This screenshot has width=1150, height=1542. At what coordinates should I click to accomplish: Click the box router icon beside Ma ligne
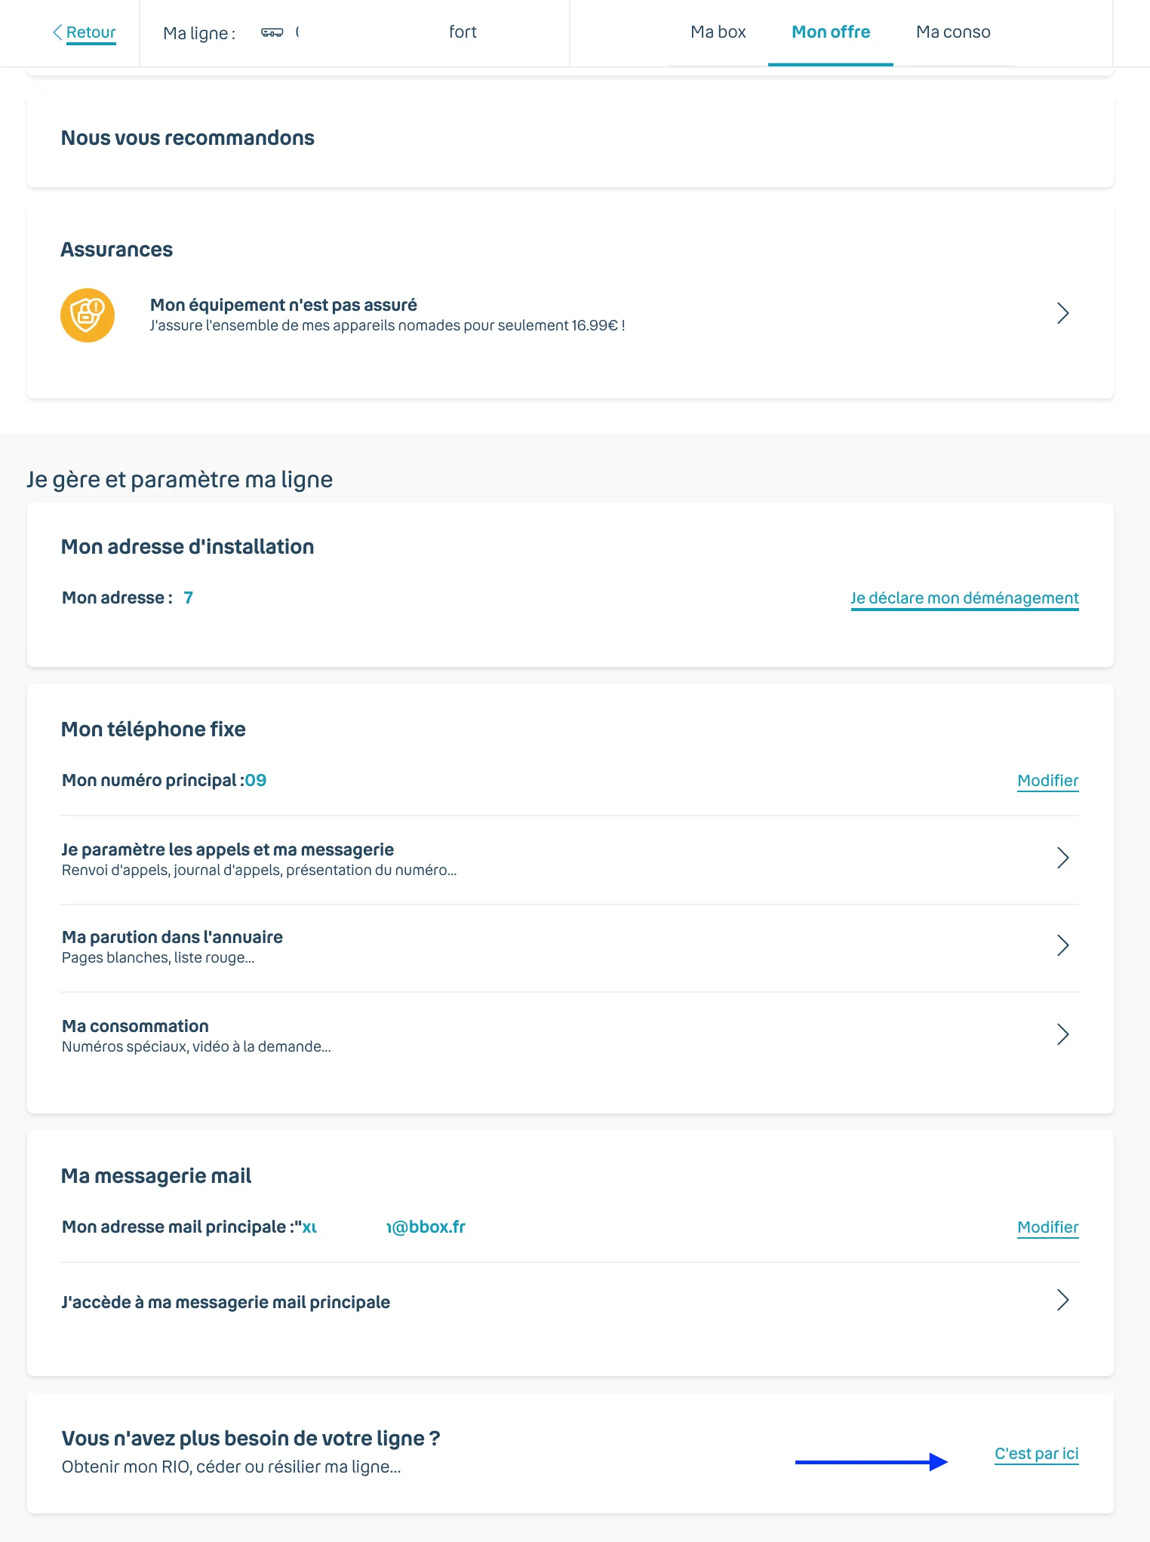pos(272,32)
